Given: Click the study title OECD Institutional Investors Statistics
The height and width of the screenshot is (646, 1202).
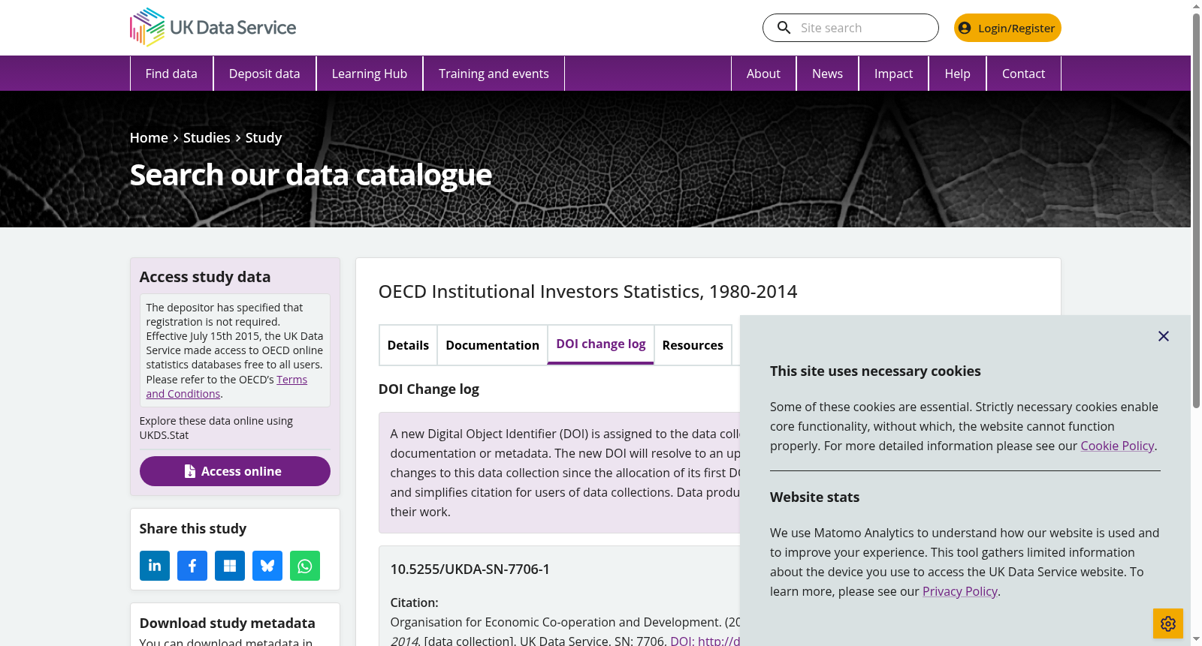Looking at the screenshot, I should [587, 291].
